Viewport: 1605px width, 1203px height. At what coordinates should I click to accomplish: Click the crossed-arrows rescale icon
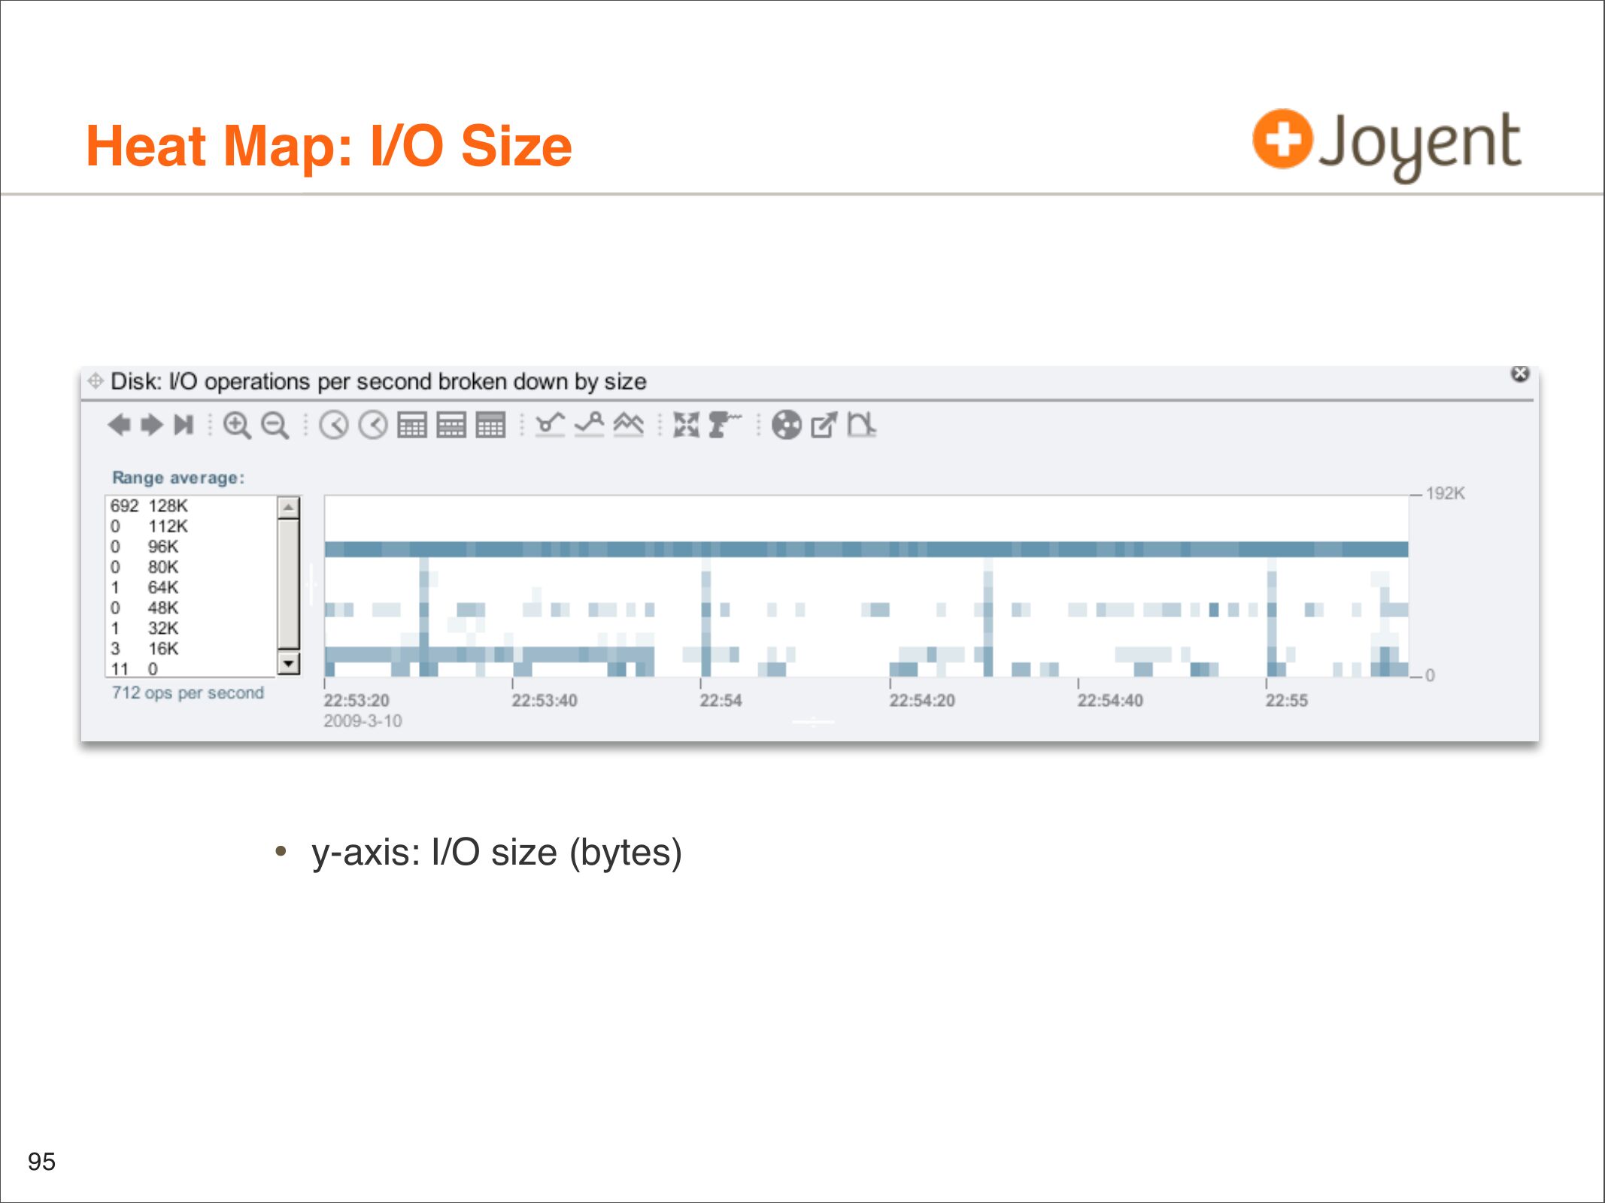686,426
